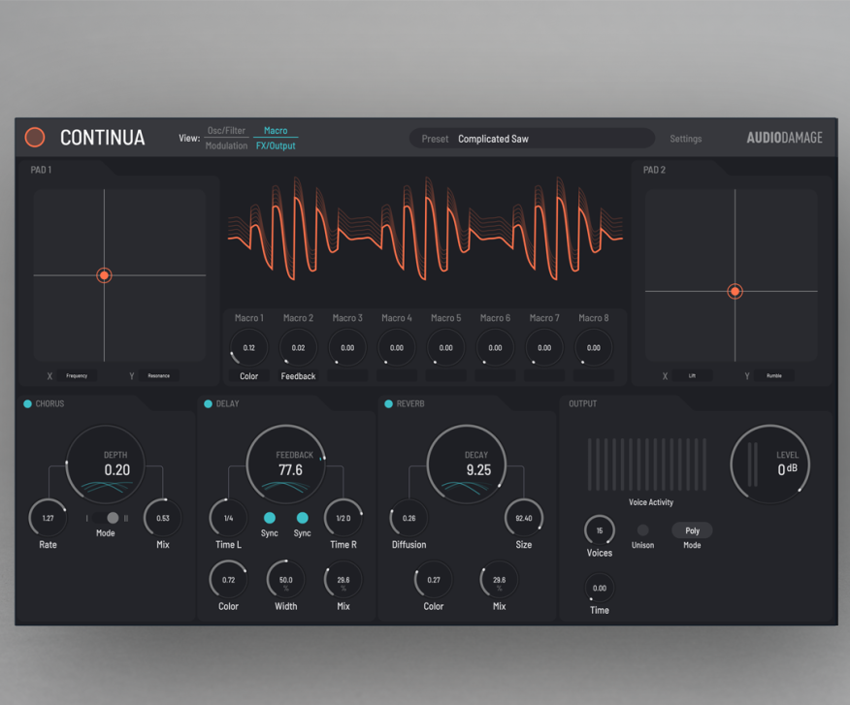Click the Chorus Depth knob
850x705 pixels.
click(106, 465)
